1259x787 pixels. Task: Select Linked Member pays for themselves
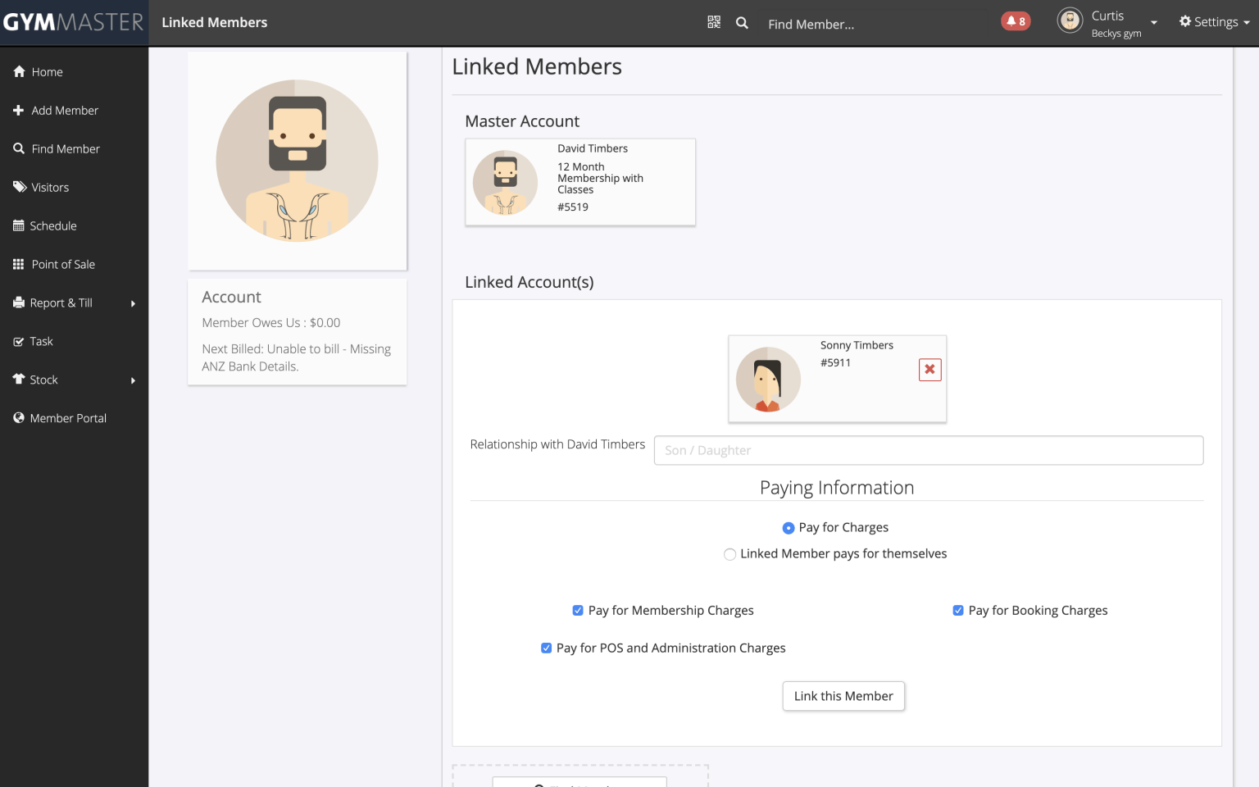pyautogui.click(x=729, y=554)
